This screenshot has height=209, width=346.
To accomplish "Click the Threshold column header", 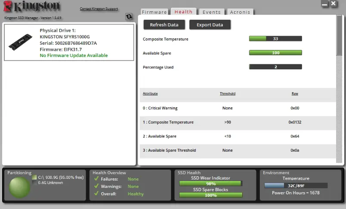I will 228,94.
